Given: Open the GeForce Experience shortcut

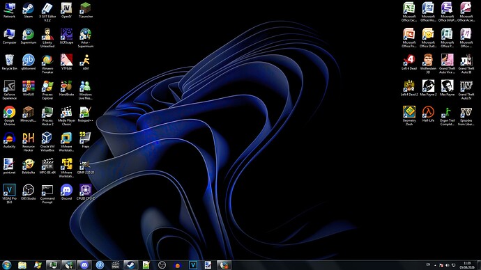Looking at the screenshot, I should click(x=9, y=90).
